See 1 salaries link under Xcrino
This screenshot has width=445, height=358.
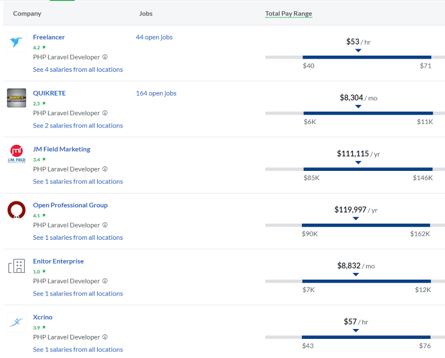click(78, 349)
